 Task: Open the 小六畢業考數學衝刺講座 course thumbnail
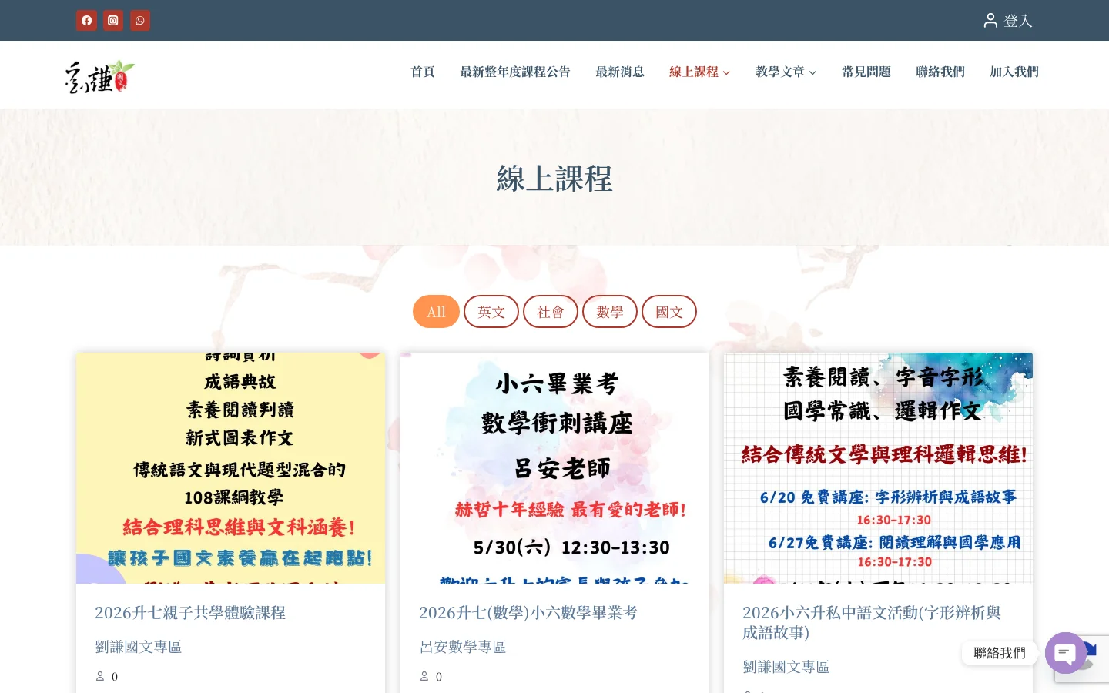[x=554, y=467]
